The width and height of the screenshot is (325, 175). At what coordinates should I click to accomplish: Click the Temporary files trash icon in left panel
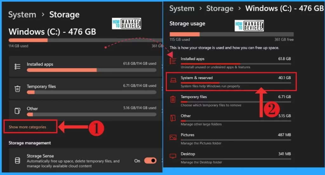click(17, 89)
